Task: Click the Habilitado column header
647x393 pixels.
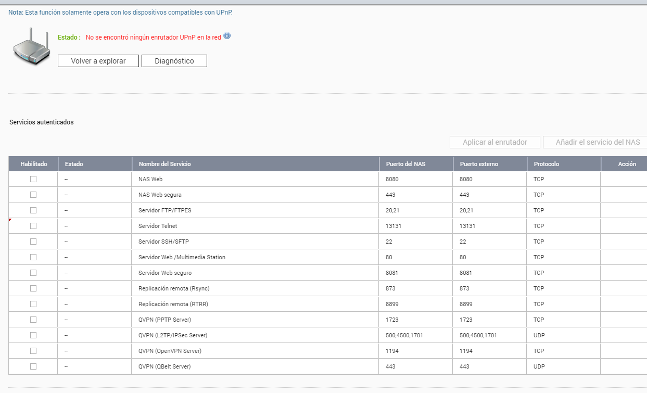Action: 34,164
